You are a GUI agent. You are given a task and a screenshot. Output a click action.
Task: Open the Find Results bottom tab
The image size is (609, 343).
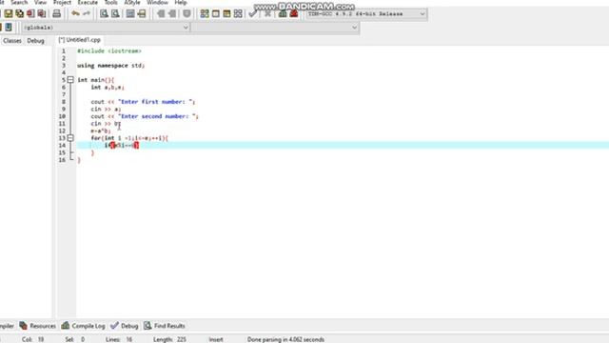[x=165, y=326]
